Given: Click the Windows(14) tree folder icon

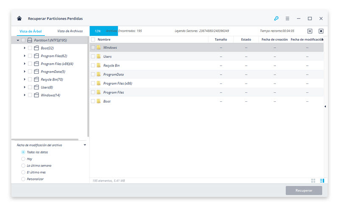Looking at the screenshot, I should [36, 95].
